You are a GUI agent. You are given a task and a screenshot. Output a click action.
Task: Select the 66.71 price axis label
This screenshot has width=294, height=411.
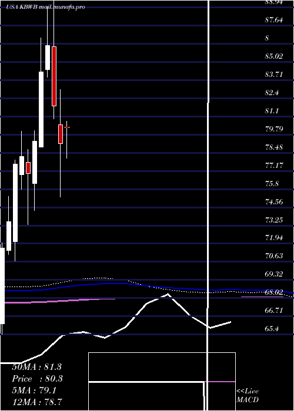[274, 311]
